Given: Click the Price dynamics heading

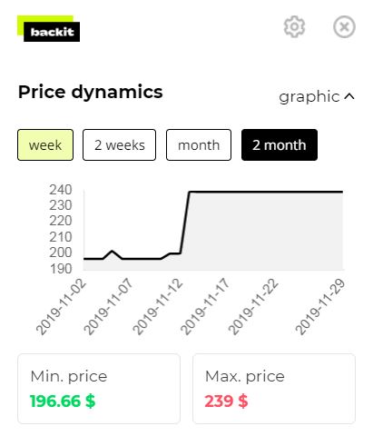Looking at the screenshot, I should coord(91,92).
